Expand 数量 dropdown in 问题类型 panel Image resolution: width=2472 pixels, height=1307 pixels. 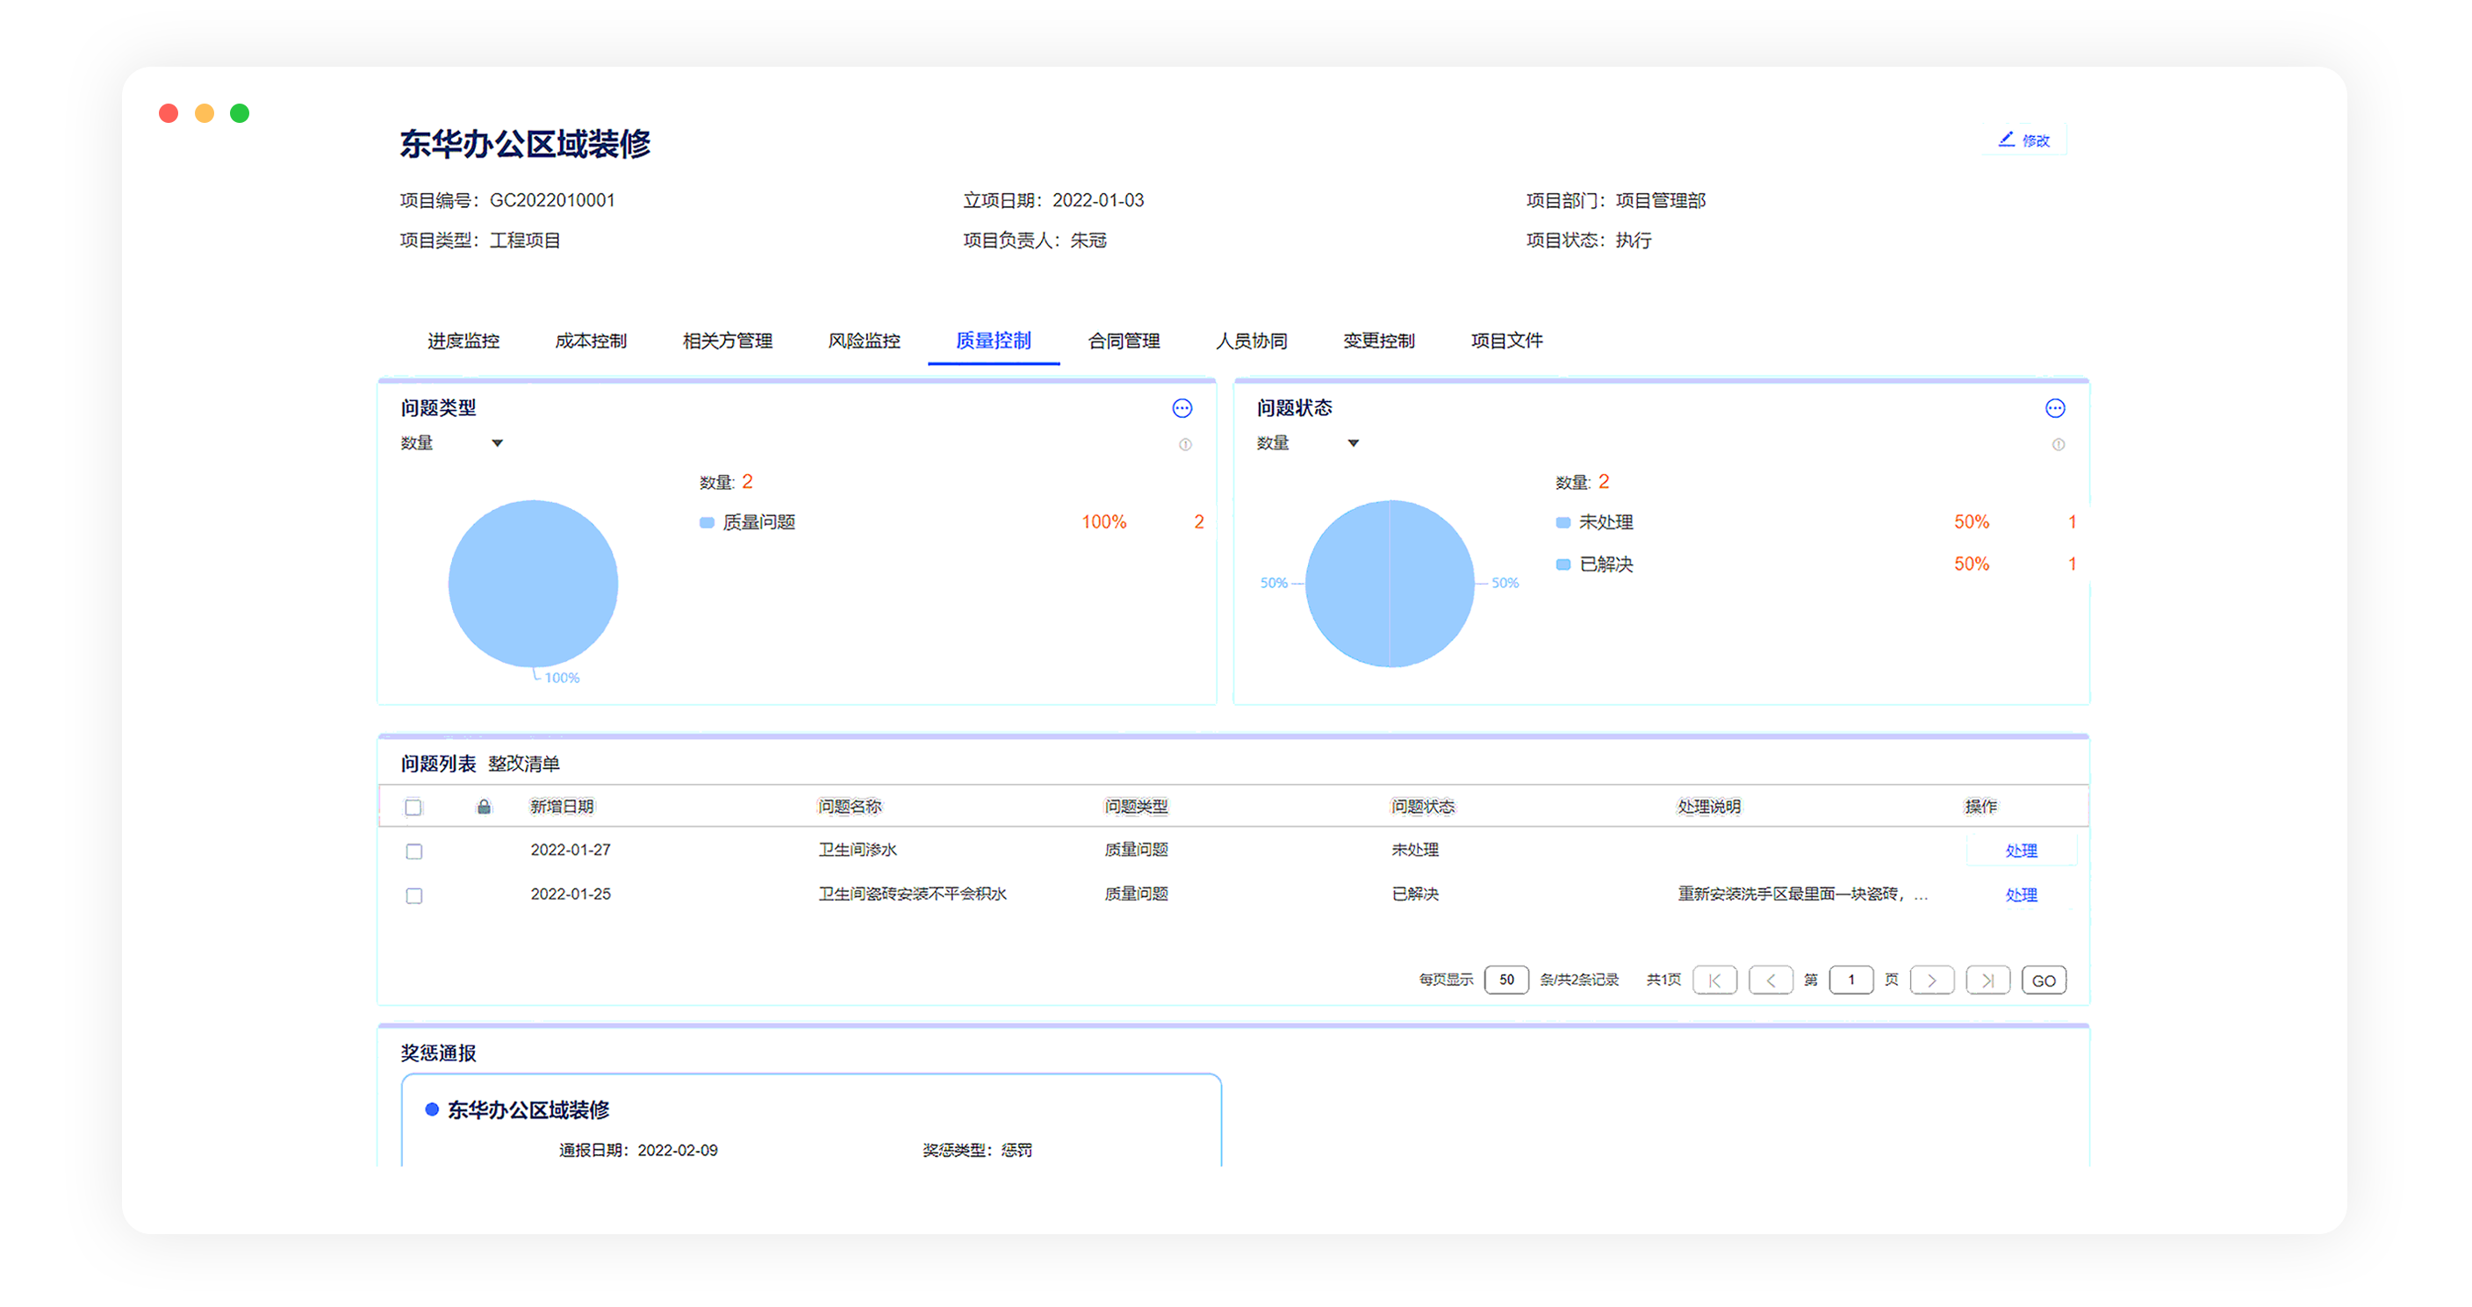pos(496,443)
